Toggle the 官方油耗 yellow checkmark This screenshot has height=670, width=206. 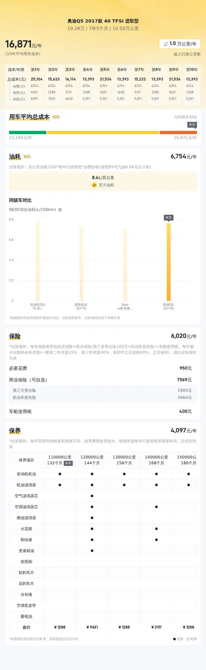(x=94, y=185)
